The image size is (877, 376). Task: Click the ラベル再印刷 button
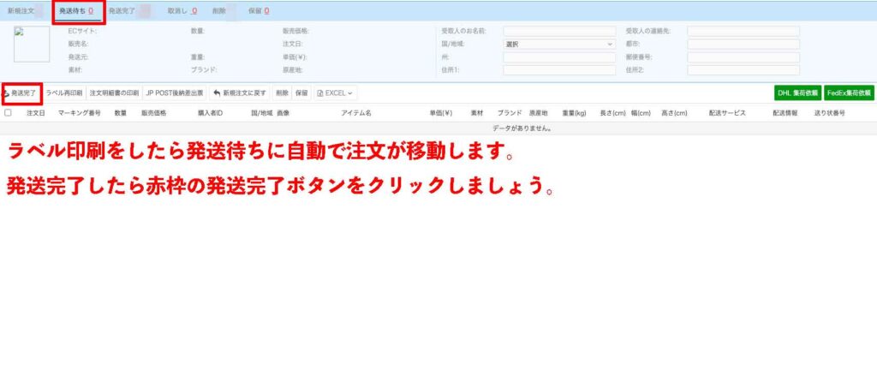(x=63, y=93)
